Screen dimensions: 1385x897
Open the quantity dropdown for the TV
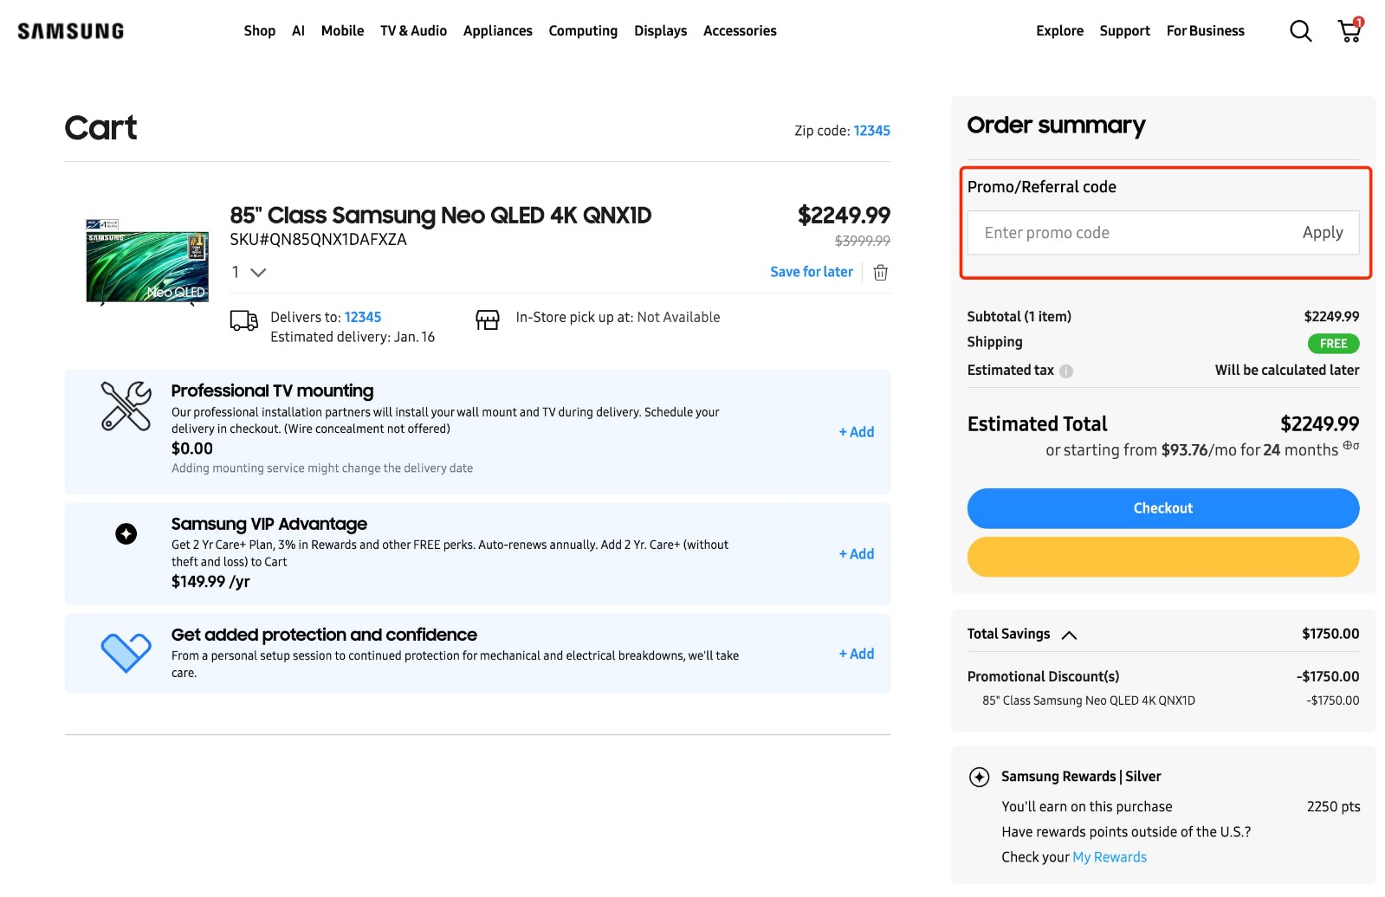coord(249,273)
